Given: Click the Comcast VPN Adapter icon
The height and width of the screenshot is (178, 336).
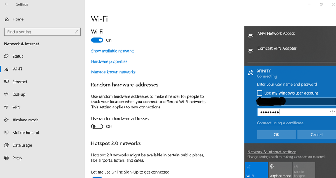Looking at the screenshot, I should coord(251,51).
